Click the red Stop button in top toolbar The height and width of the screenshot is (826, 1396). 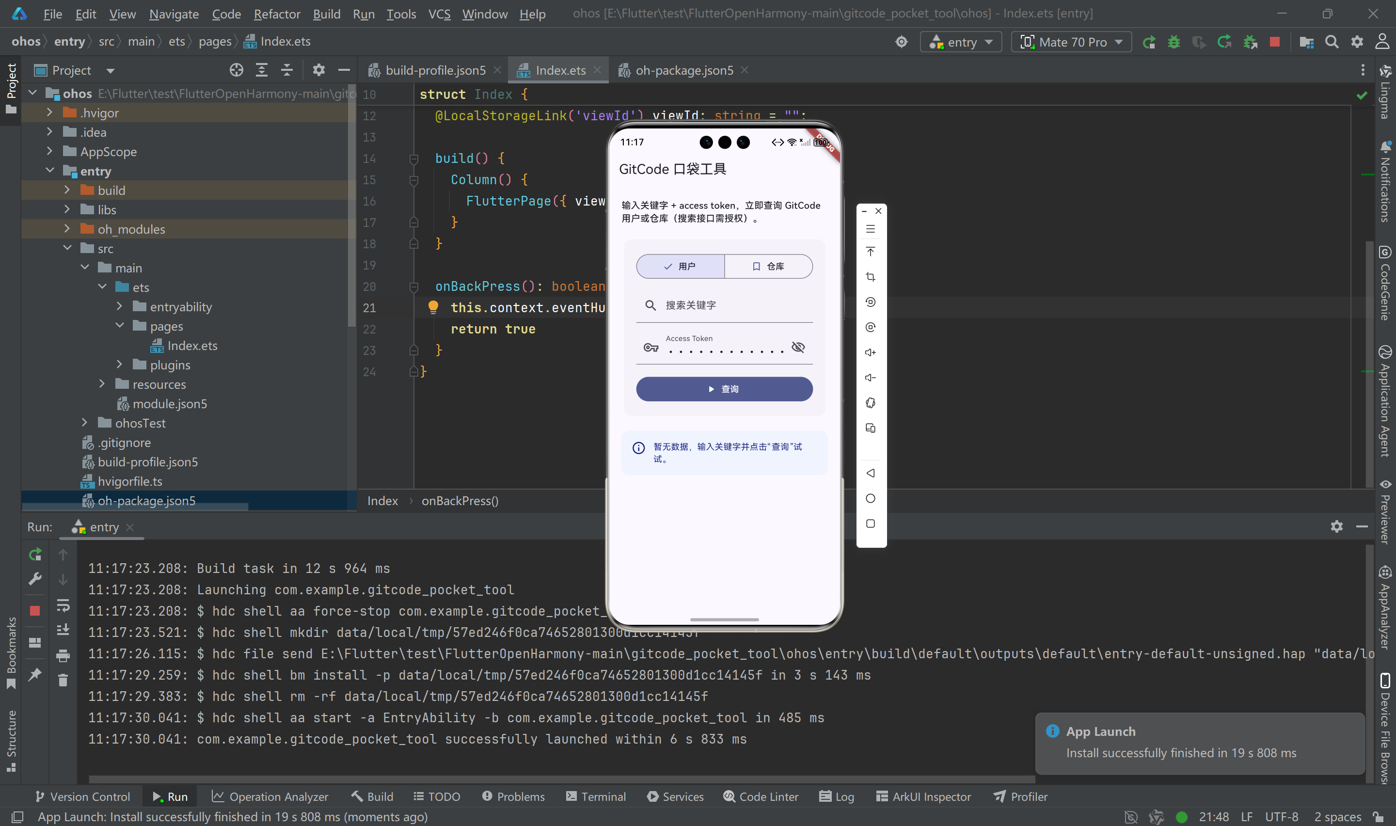[x=1275, y=42]
